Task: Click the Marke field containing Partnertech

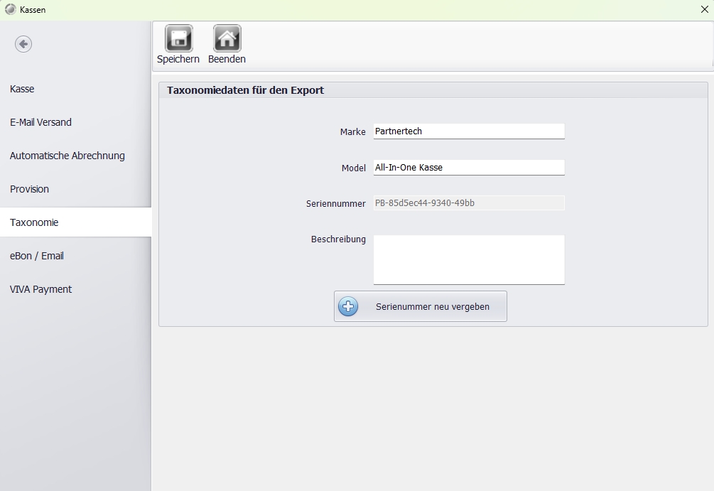Action: point(468,131)
